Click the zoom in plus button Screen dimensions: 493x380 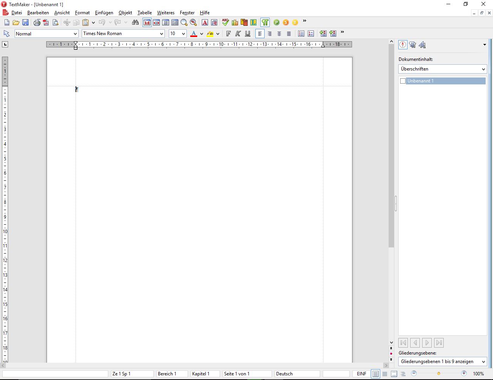point(464,373)
